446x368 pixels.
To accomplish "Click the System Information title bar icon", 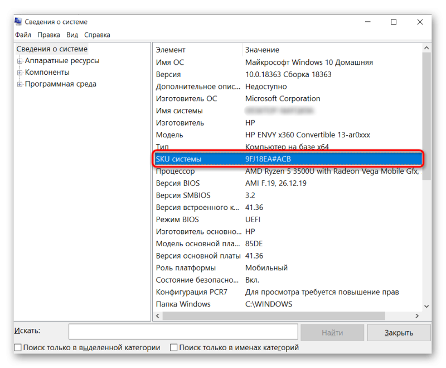I will pyautogui.click(x=18, y=22).
